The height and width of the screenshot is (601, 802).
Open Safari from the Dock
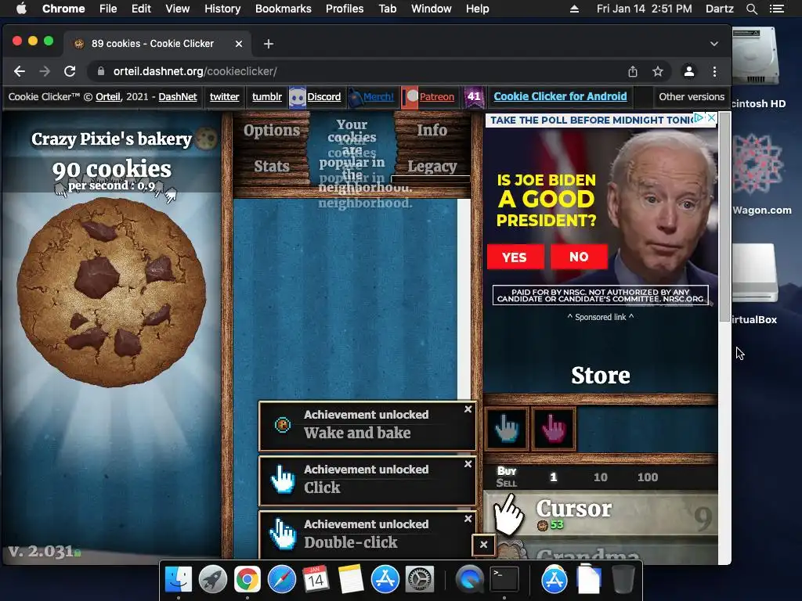(281, 580)
